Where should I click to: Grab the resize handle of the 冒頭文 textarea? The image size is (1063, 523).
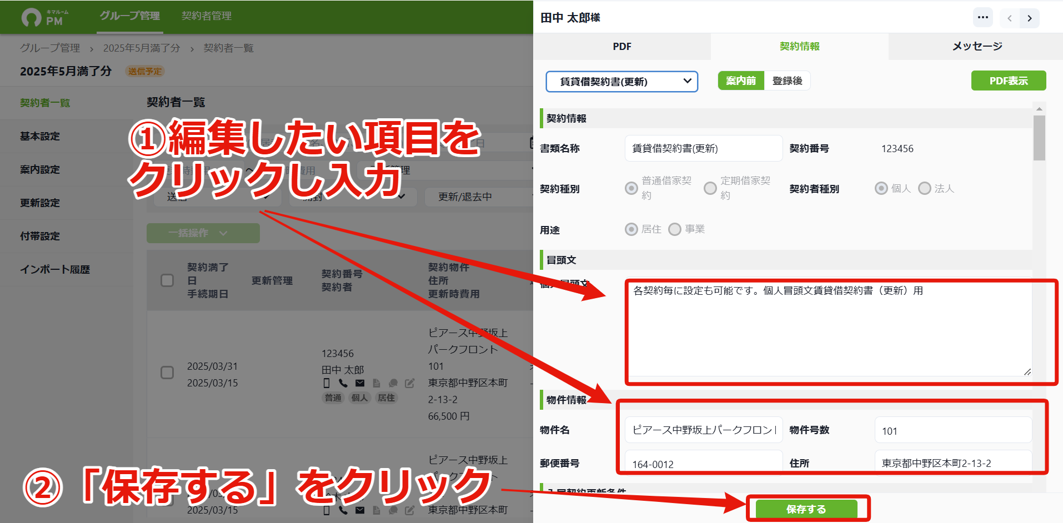pyautogui.click(x=1027, y=372)
